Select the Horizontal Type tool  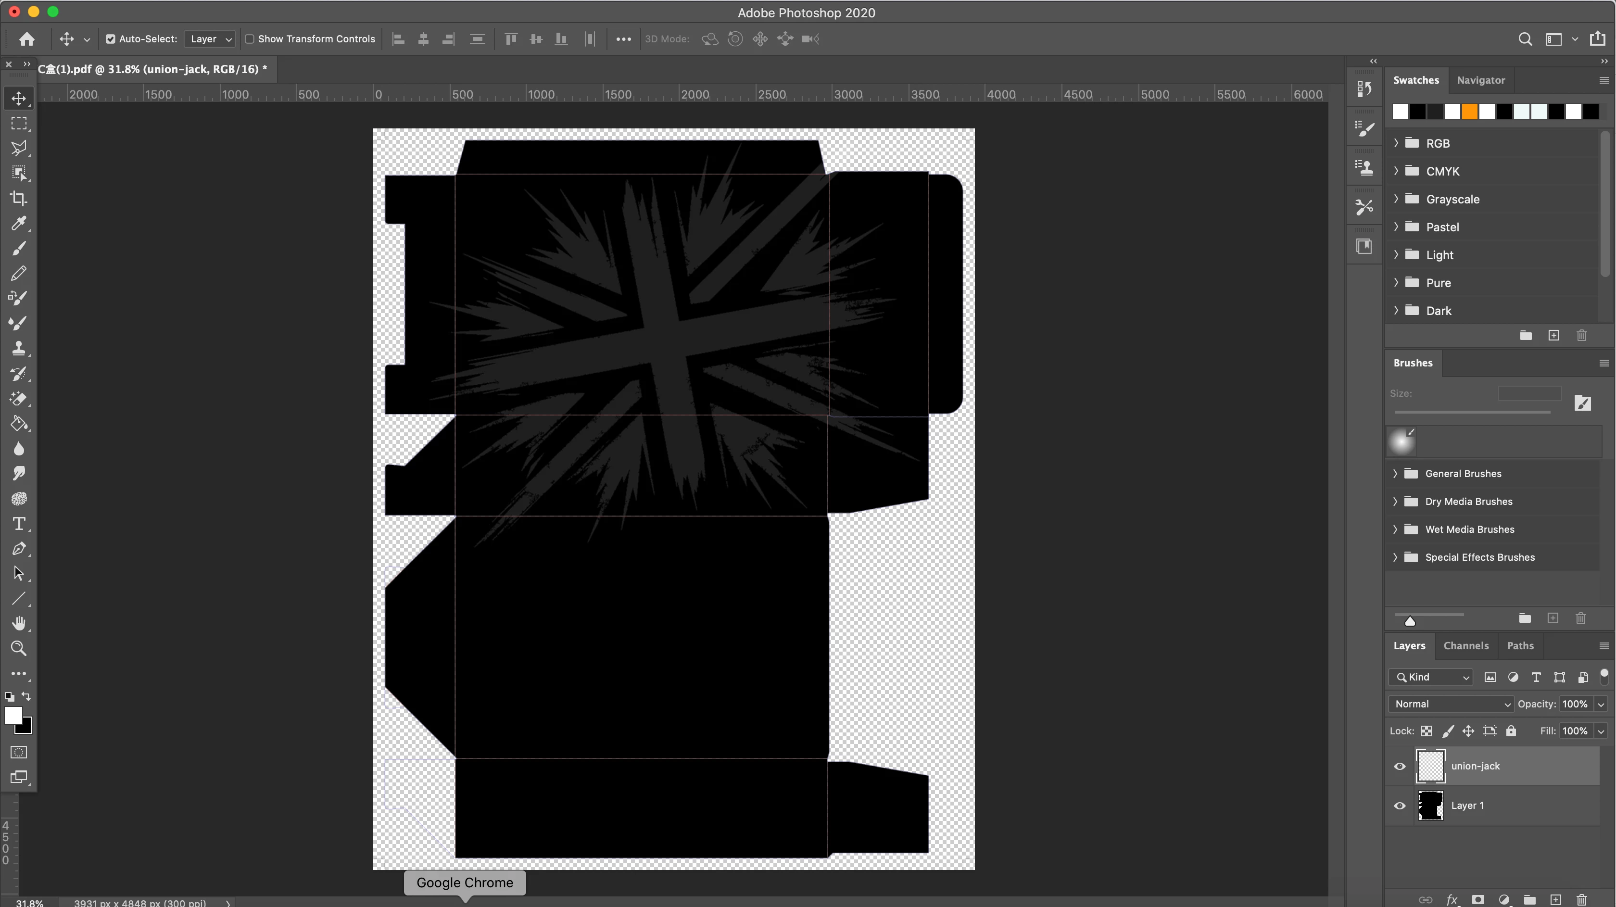[x=19, y=524]
